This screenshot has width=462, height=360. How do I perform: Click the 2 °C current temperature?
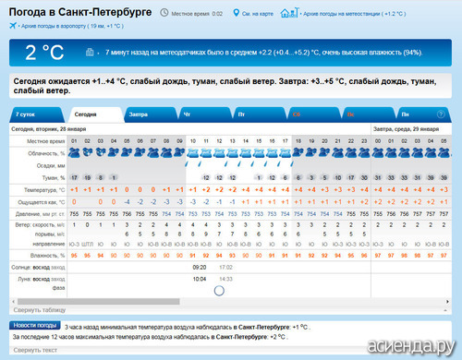(44, 53)
